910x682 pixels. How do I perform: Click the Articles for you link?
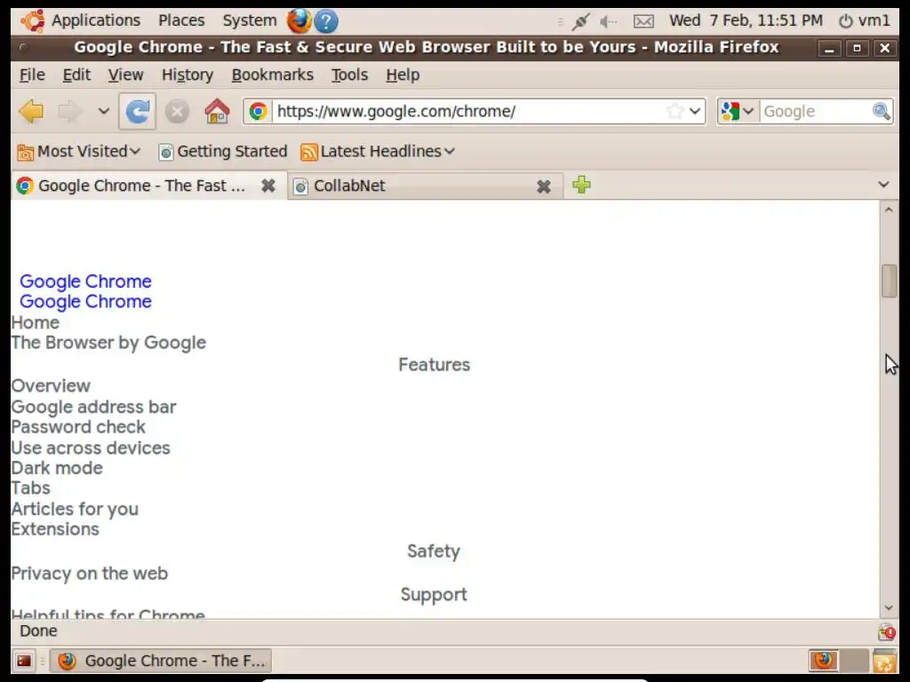(x=75, y=509)
